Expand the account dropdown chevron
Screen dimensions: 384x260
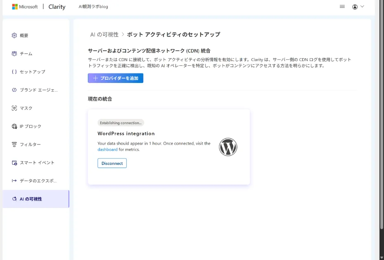363,7
